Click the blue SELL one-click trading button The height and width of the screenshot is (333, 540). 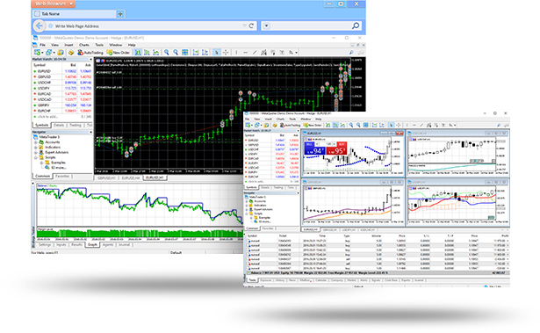tap(314, 148)
